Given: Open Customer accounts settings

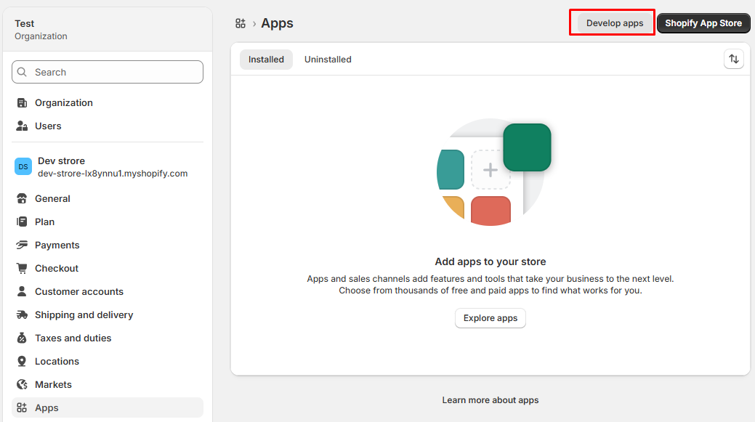Looking at the screenshot, I should tap(108, 291).
